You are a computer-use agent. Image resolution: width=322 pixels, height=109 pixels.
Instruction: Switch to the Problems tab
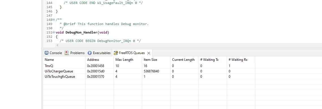point(75,53)
